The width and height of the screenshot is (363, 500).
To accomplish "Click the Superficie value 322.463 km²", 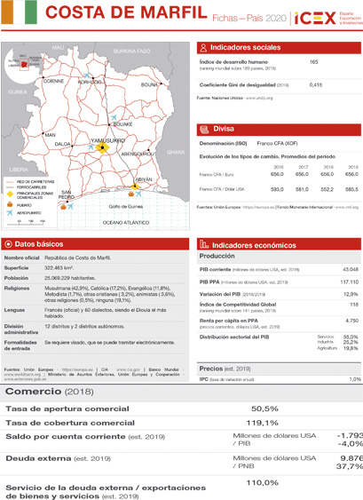I will coord(59,268).
